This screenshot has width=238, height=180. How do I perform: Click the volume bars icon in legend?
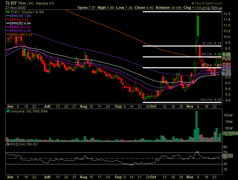point(8,111)
